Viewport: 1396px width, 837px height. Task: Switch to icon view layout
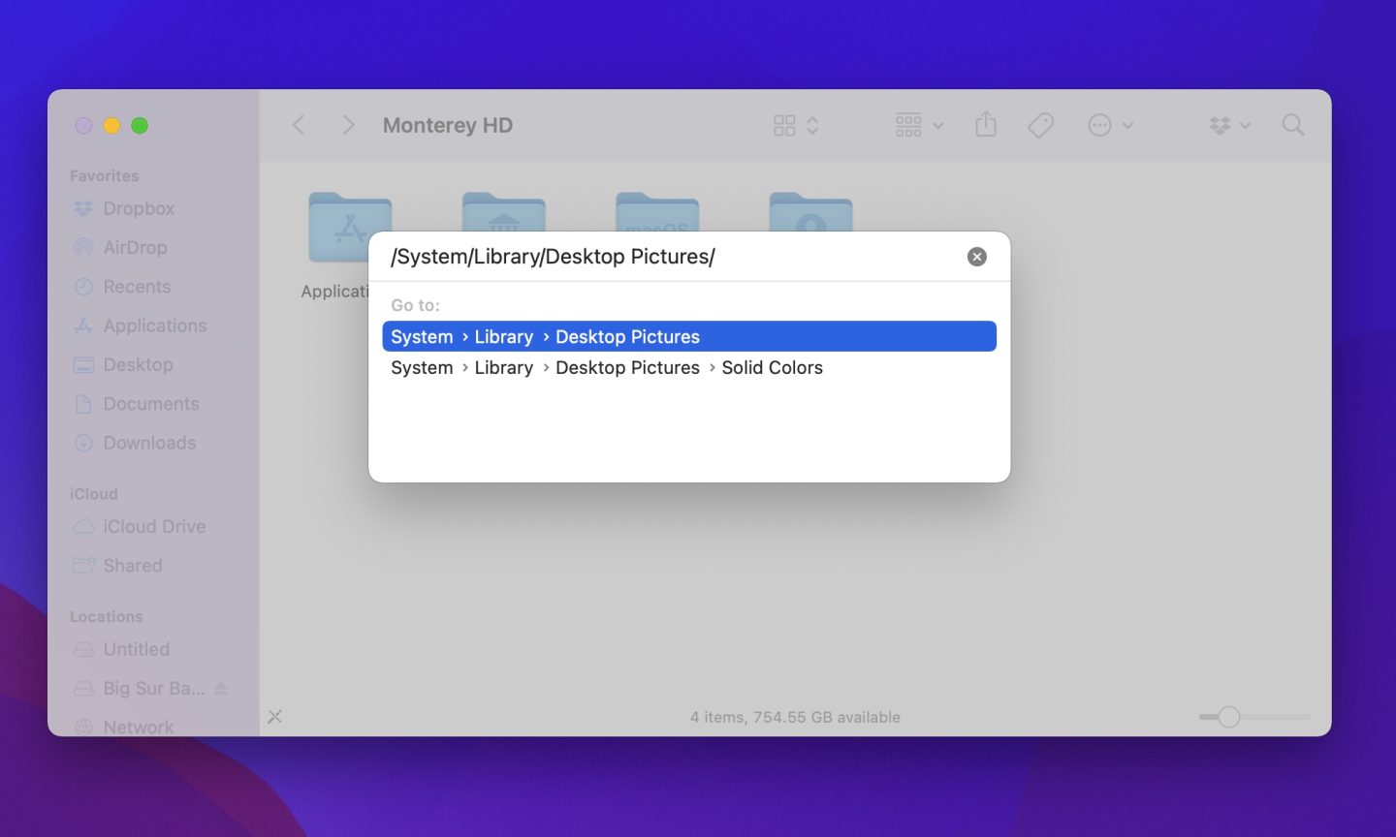(785, 125)
